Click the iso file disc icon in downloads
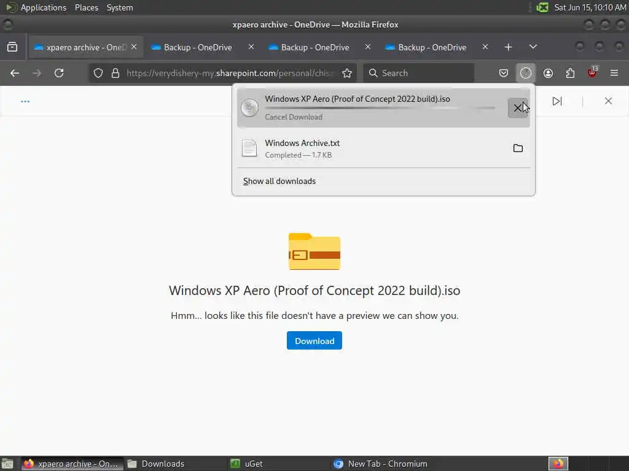 point(249,107)
